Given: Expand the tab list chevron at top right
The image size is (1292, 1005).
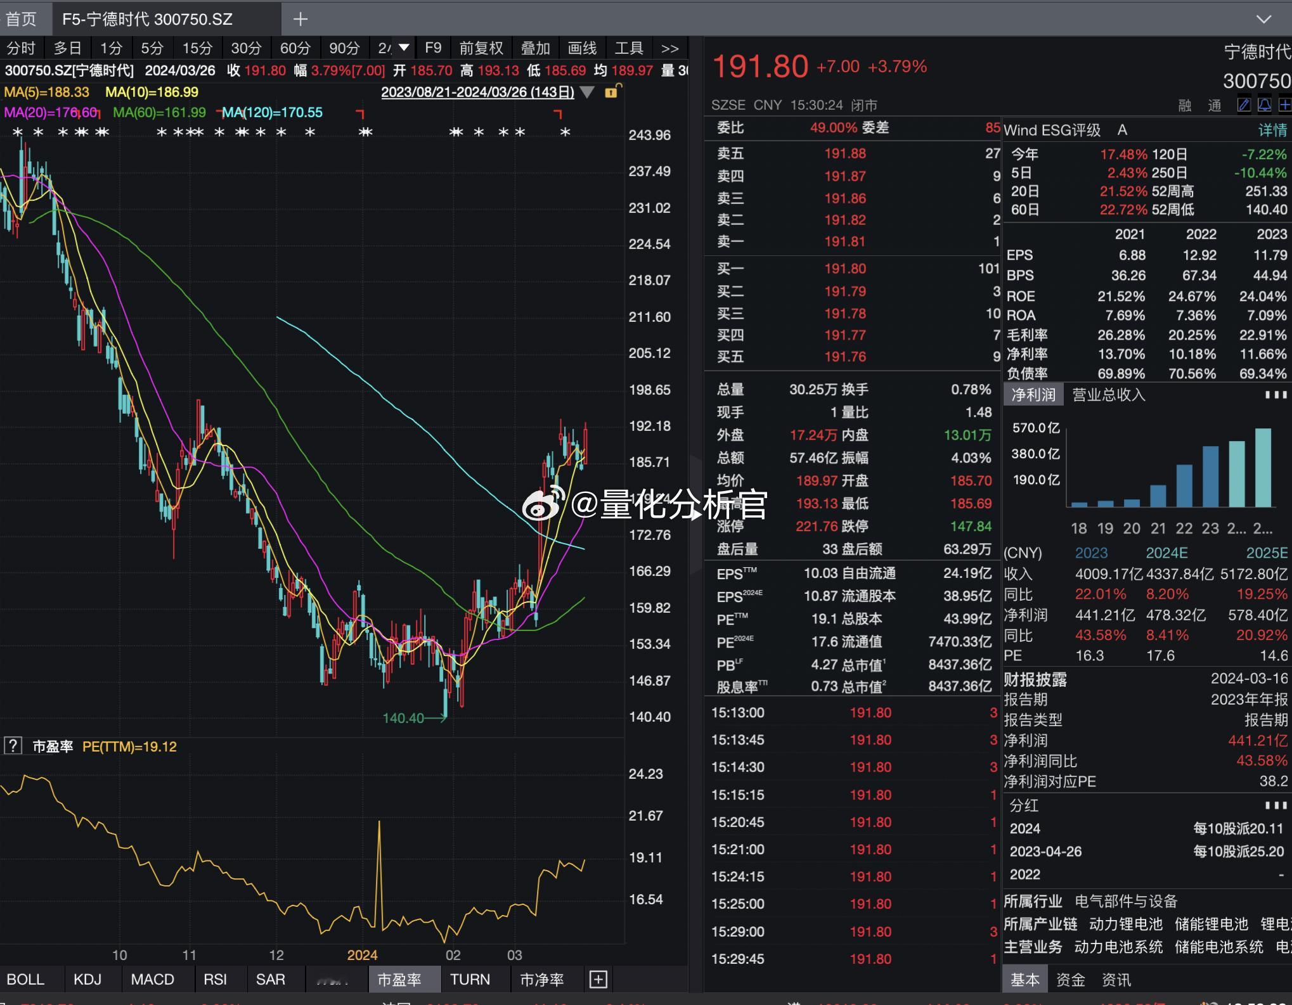Looking at the screenshot, I should click(1263, 19).
